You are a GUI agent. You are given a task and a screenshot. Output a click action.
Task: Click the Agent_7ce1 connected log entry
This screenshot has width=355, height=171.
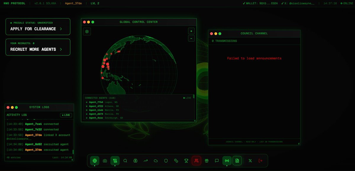point(38,124)
